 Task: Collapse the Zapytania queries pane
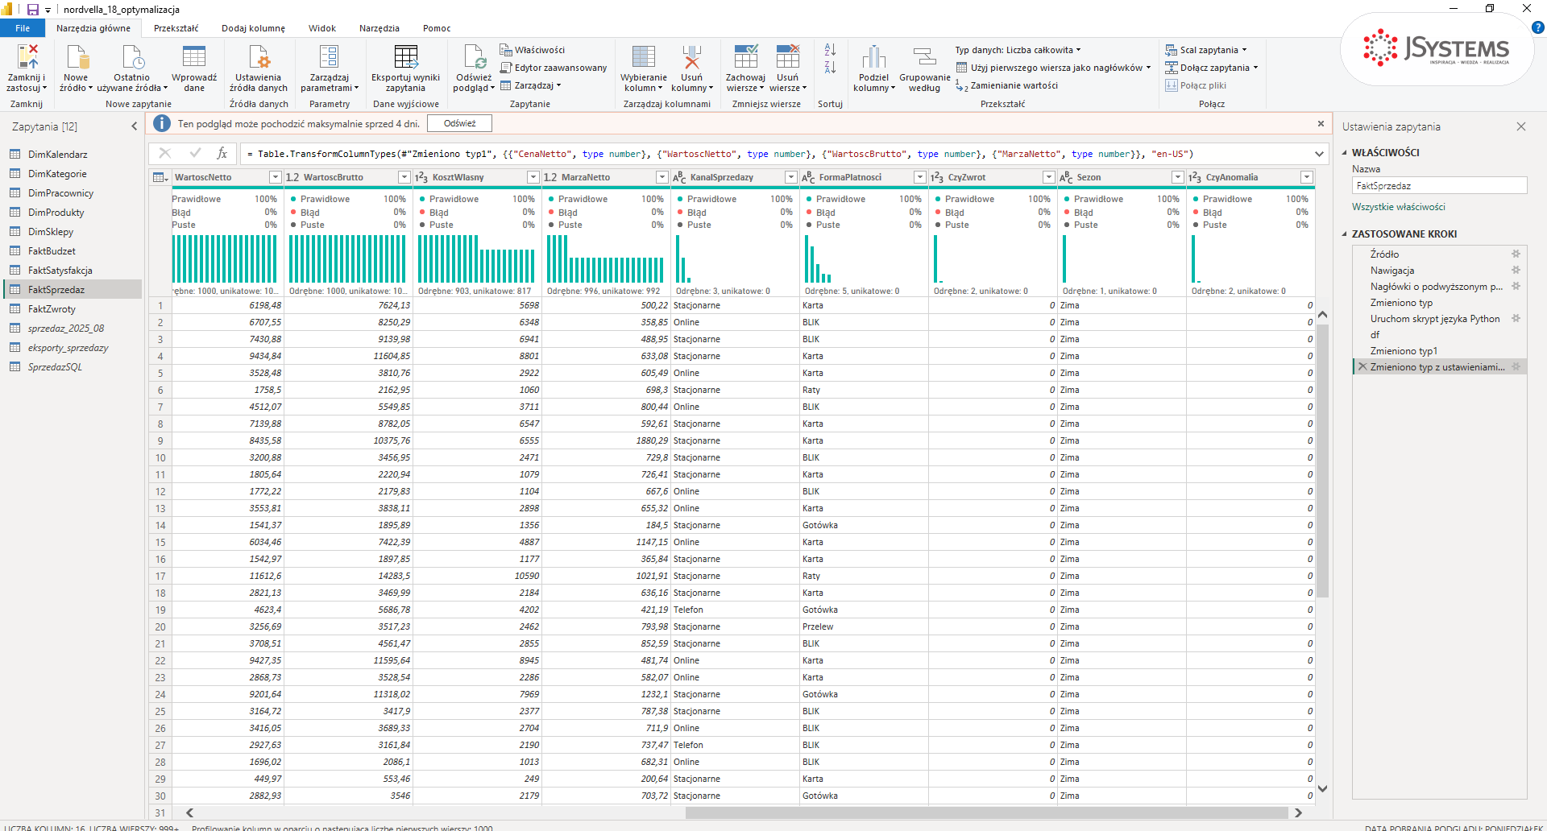[135, 126]
